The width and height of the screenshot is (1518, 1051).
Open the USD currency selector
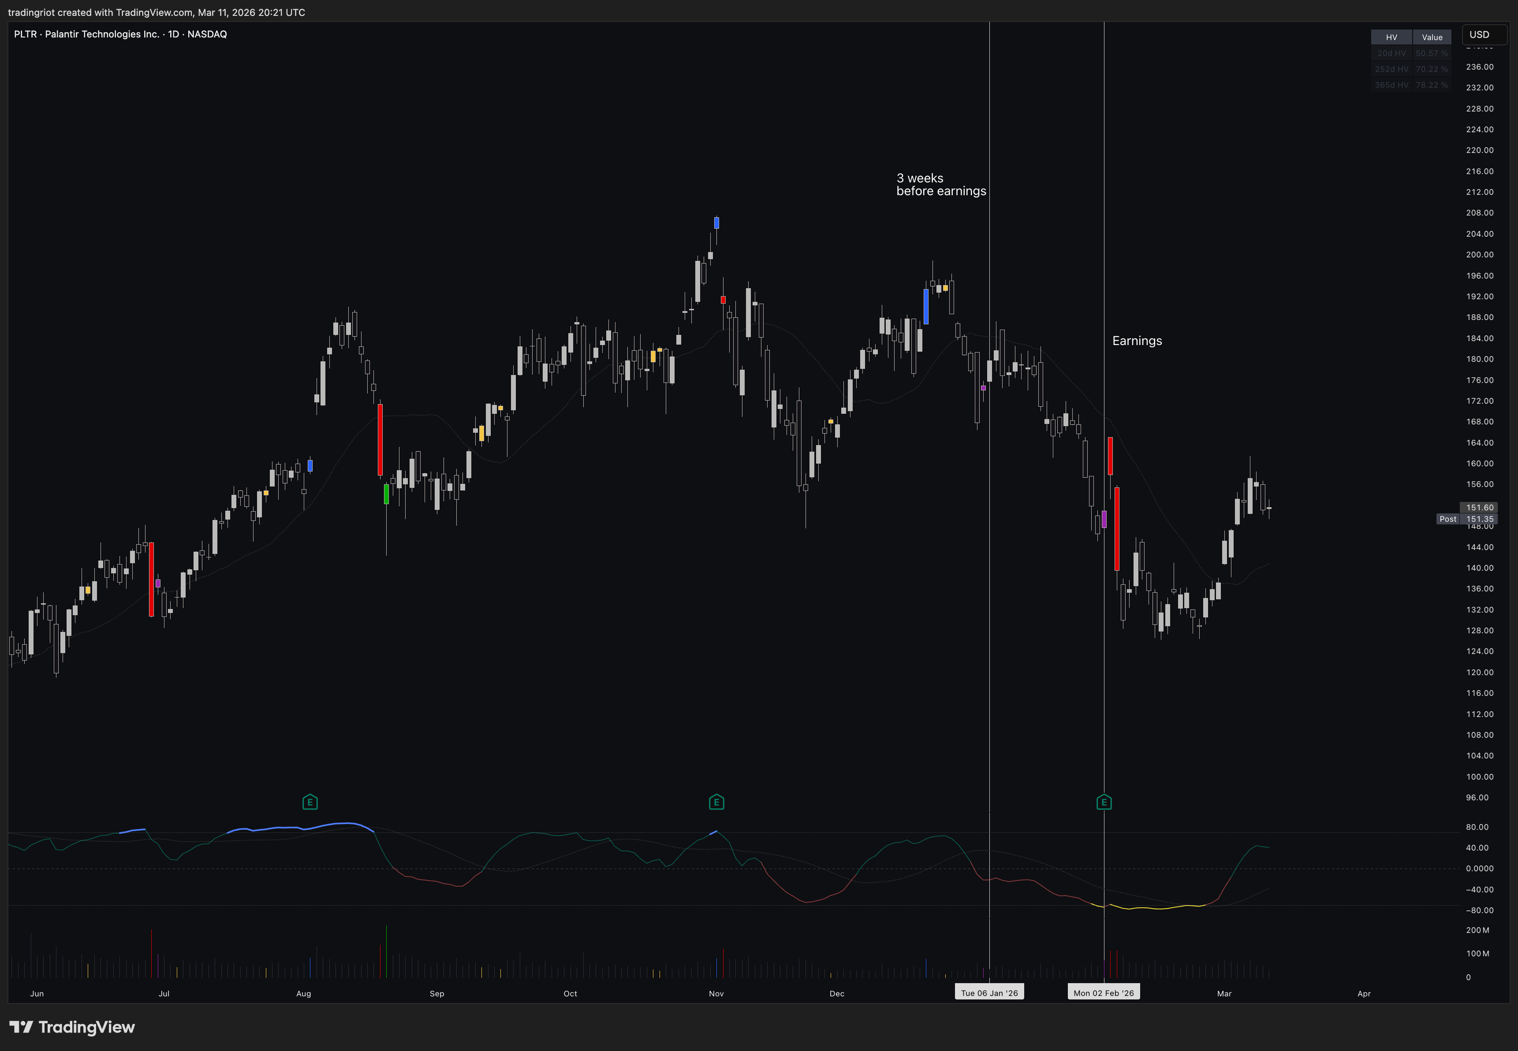[1483, 35]
